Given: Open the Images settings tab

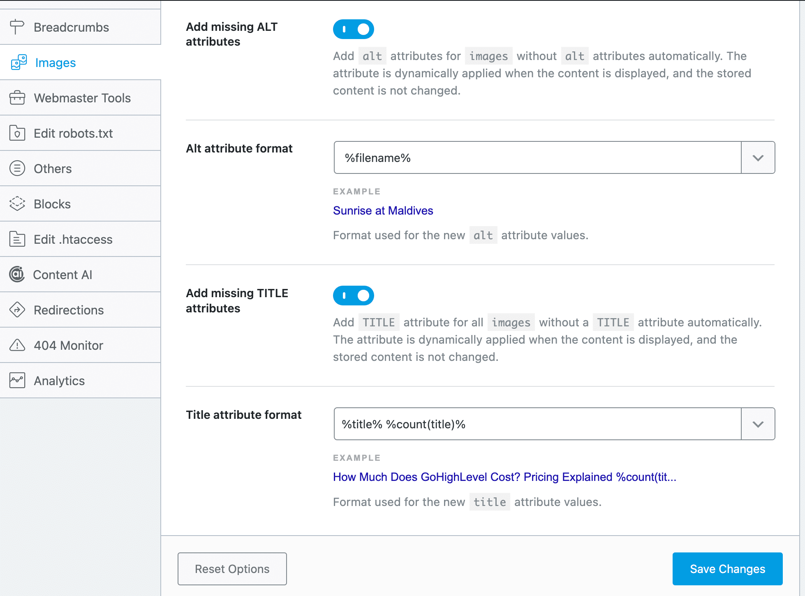Looking at the screenshot, I should point(56,62).
